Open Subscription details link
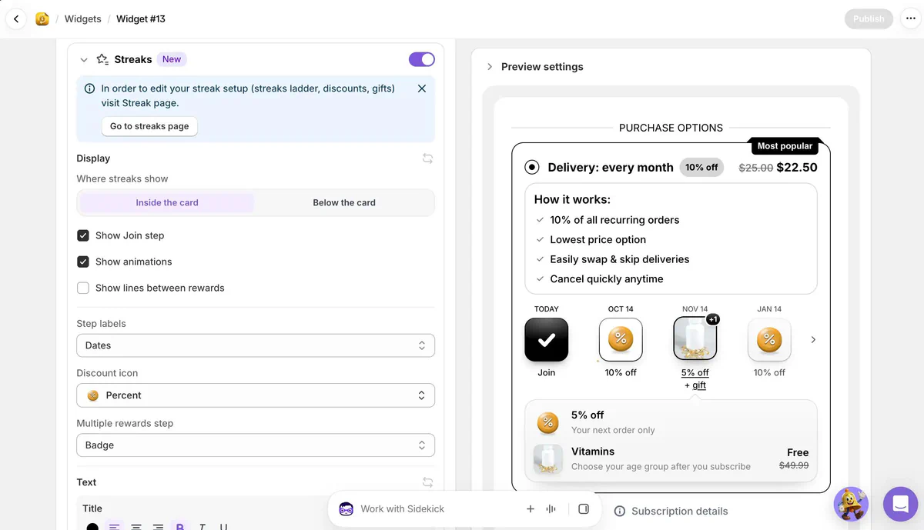This screenshot has width=924, height=530. click(680, 512)
